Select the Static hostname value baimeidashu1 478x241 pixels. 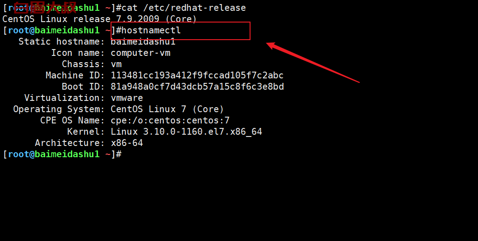(x=143, y=41)
